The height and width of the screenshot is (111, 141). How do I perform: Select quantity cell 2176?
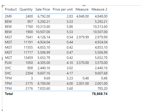(29, 88)
